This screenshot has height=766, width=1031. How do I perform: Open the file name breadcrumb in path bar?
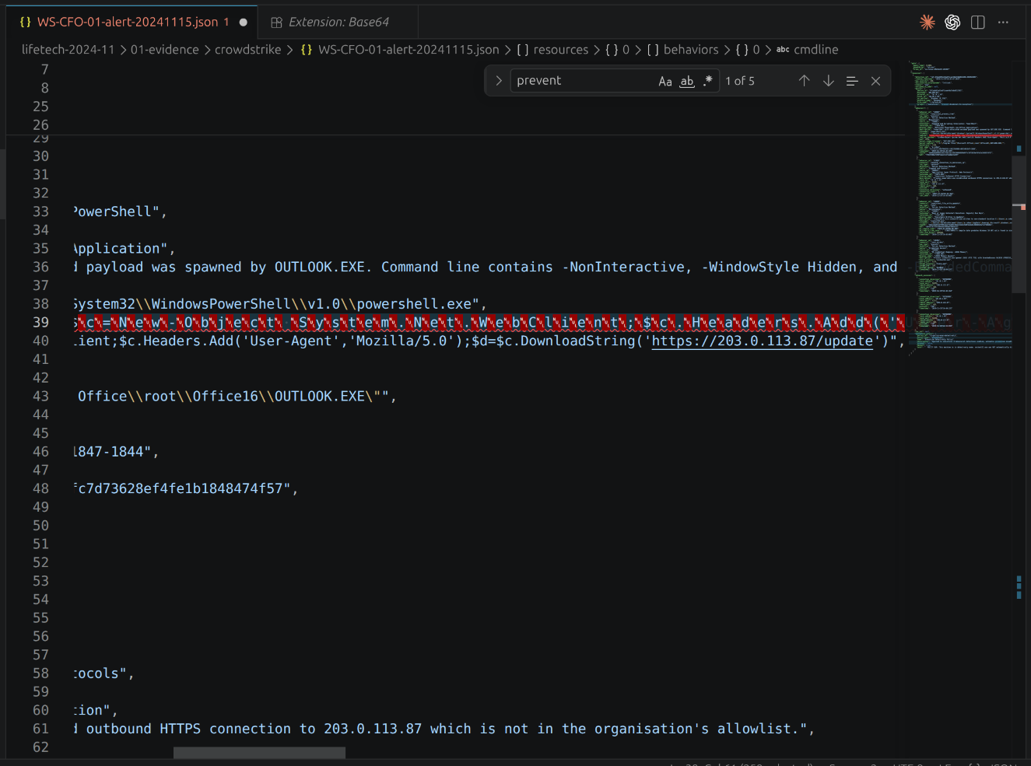click(x=409, y=50)
